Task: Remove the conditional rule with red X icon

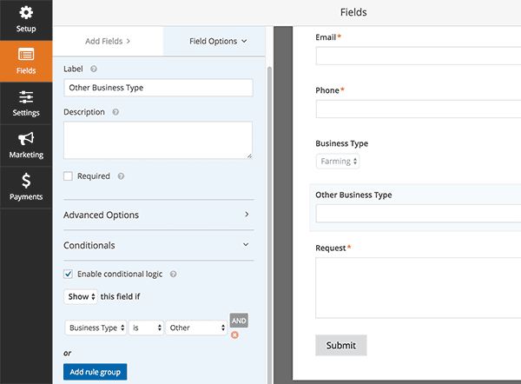Action: [x=234, y=334]
